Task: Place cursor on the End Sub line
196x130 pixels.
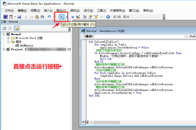Action: point(94,96)
